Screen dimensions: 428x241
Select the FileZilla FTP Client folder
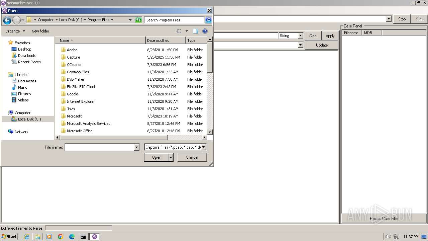tap(81, 87)
